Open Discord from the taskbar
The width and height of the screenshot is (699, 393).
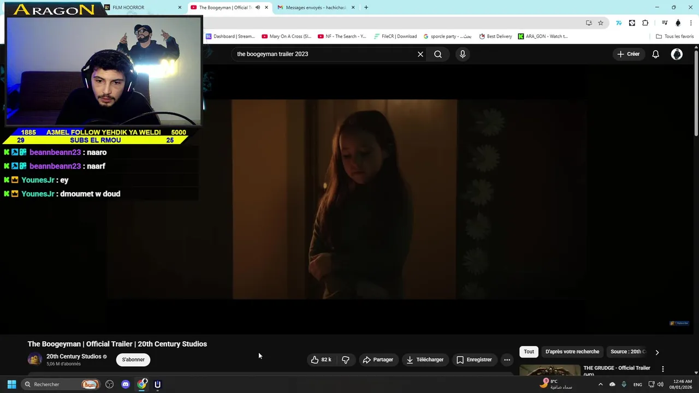pos(126,384)
